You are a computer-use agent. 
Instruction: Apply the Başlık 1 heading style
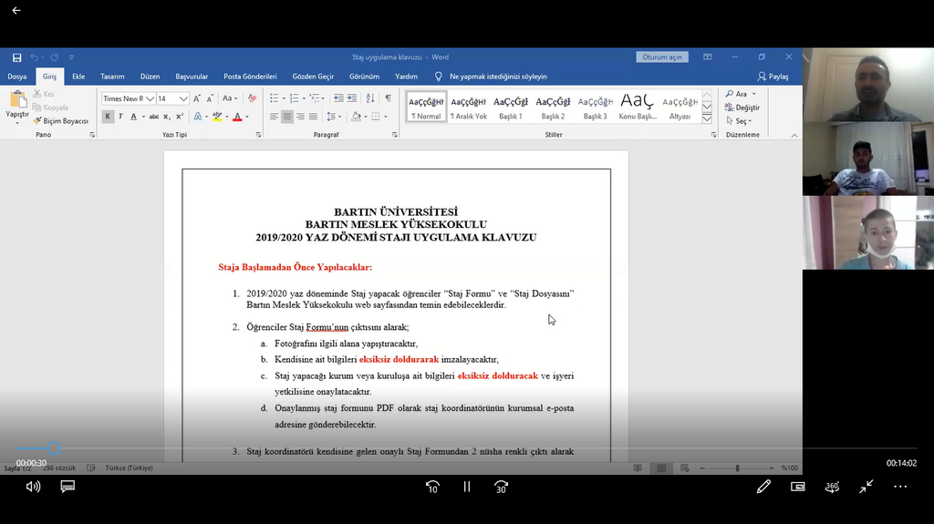(511, 108)
